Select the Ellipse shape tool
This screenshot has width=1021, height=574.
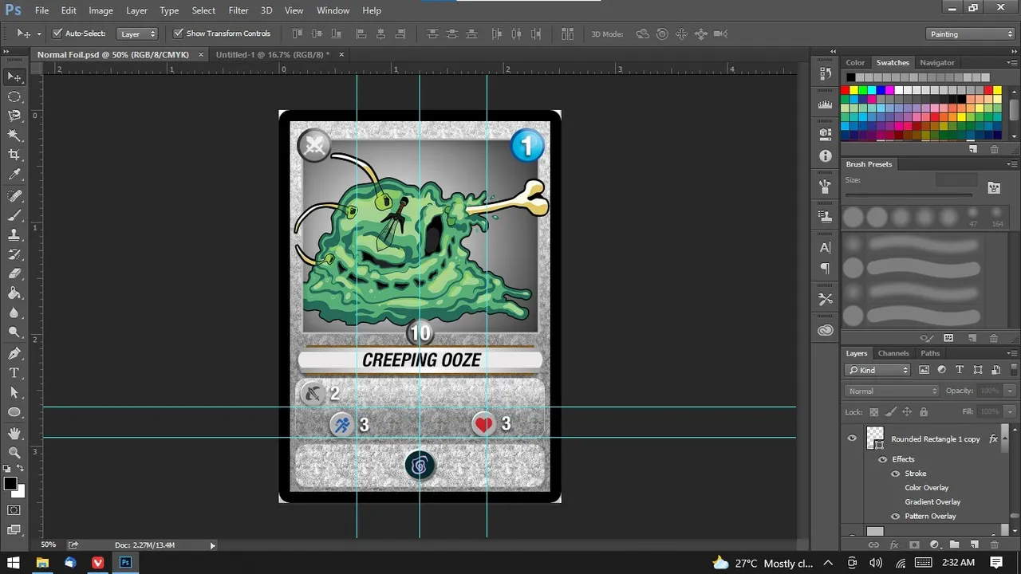click(x=14, y=412)
